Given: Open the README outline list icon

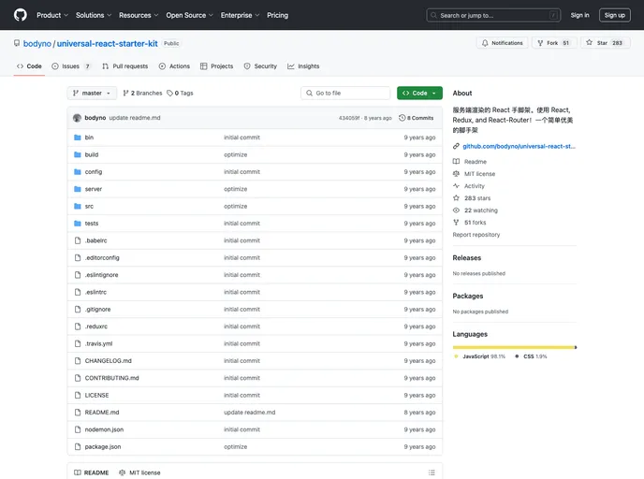Looking at the screenshot, I should pyautogui.click(x=432, y=472).
